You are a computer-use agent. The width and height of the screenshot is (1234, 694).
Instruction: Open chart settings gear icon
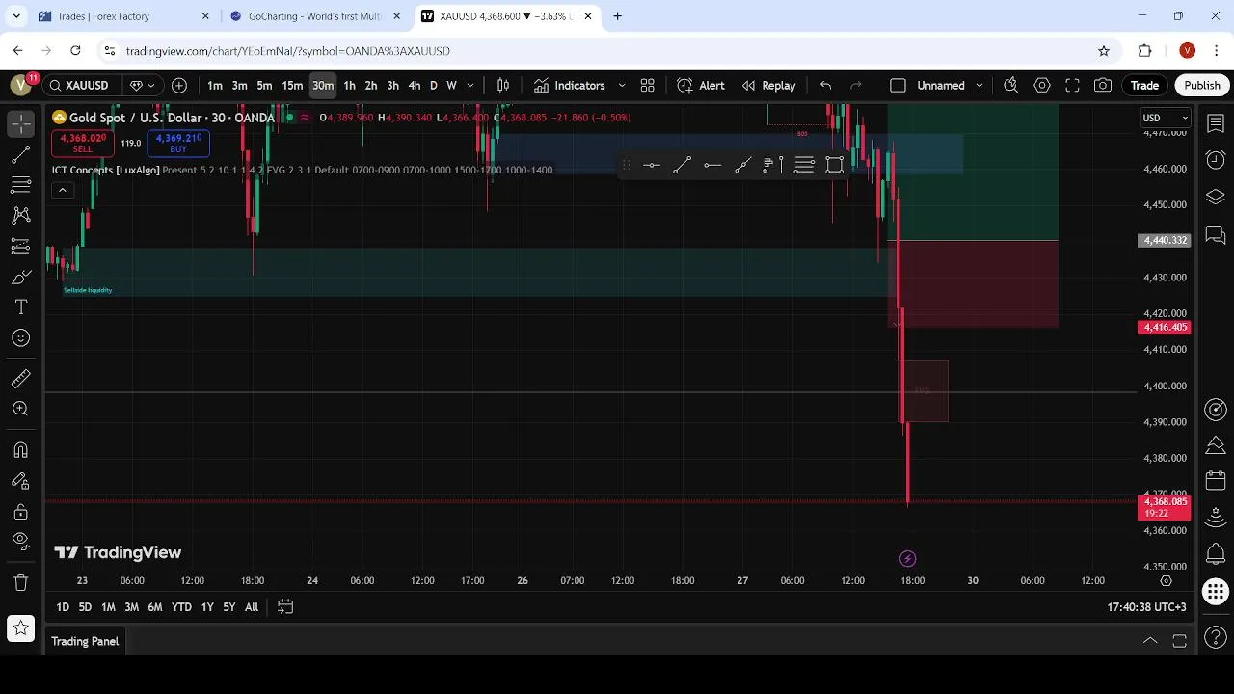pos(1042,86)
